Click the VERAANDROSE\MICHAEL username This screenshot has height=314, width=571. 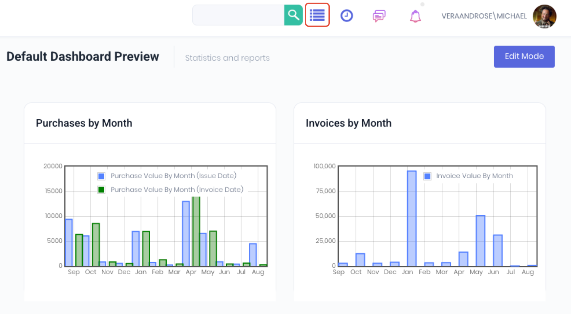(484, 16)
